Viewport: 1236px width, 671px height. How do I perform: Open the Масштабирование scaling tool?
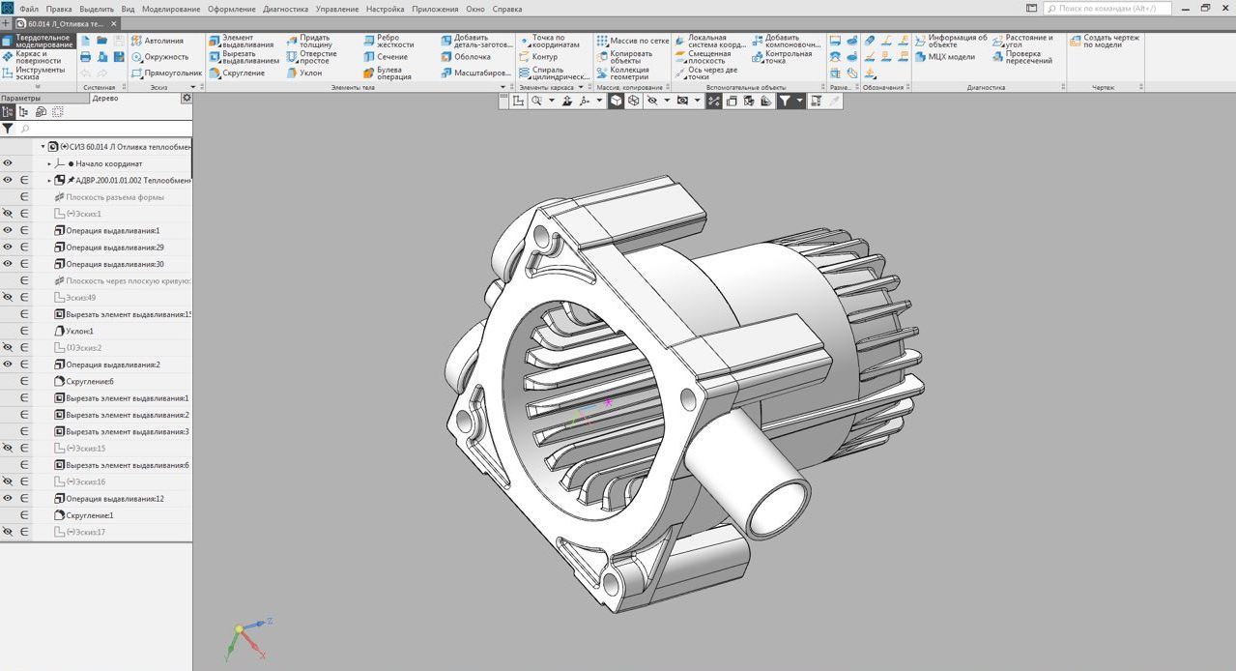point(475,73)
